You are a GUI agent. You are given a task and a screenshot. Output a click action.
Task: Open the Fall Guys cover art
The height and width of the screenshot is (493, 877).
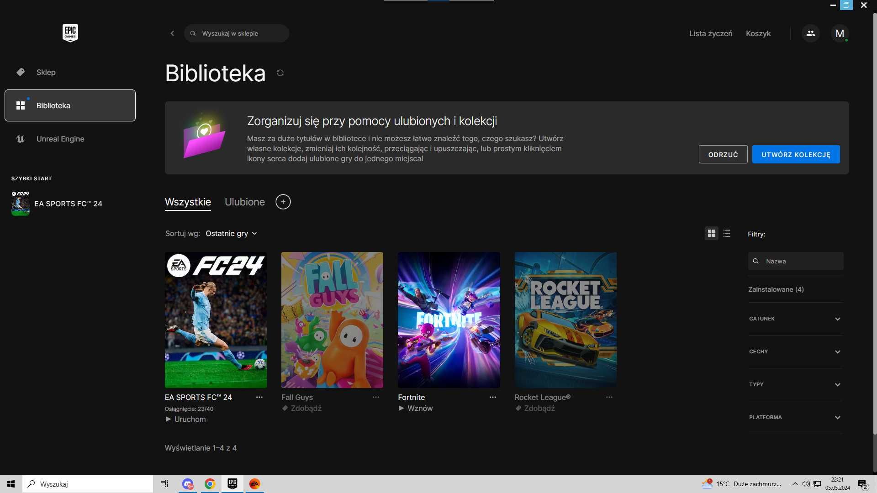click(332, 320)
